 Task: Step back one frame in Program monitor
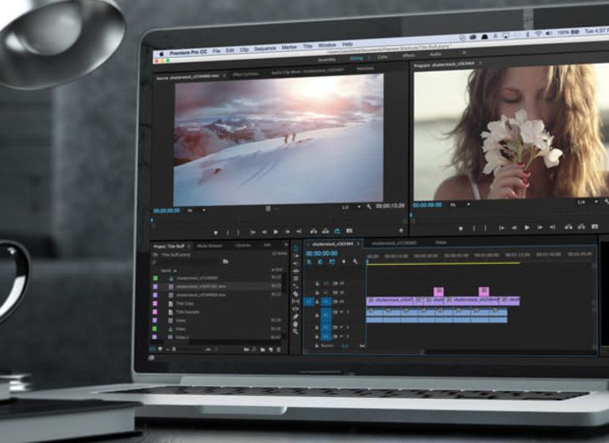click(x=514, y=227)
